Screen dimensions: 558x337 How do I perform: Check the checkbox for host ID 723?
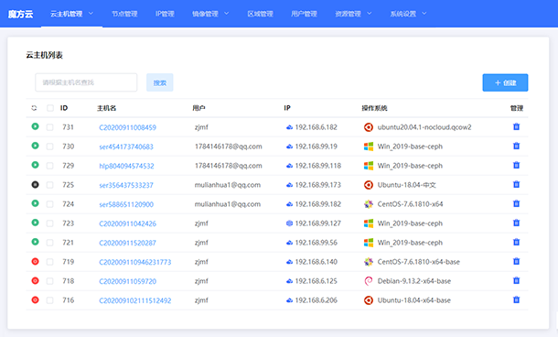pyautogui.click(x=49, y=223)
